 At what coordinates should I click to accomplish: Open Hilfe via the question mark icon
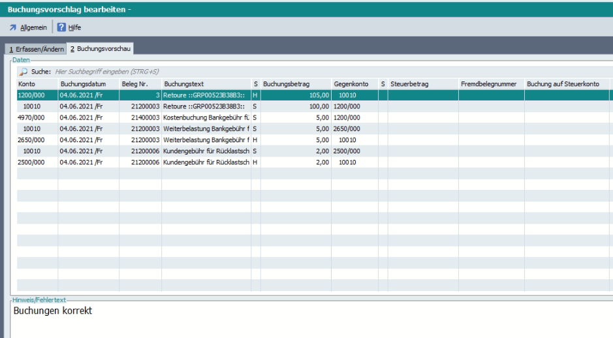[61, 27]
